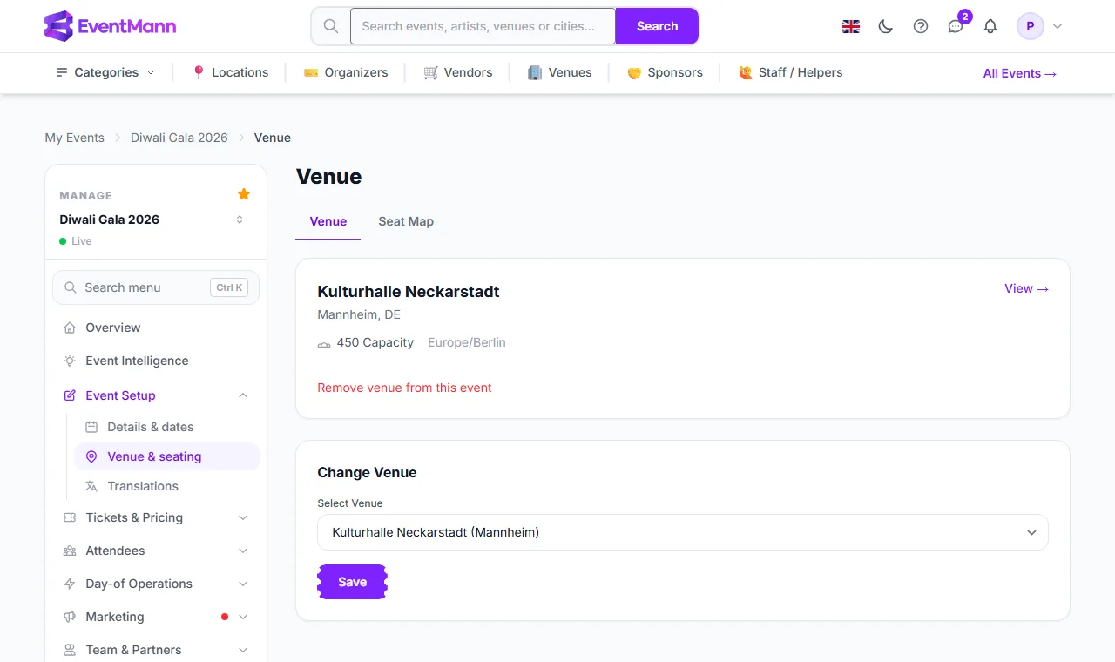The height and width of the screenshot is (662, 1115).
Task: Open the Select Venue dropdown
Action: 682,532
